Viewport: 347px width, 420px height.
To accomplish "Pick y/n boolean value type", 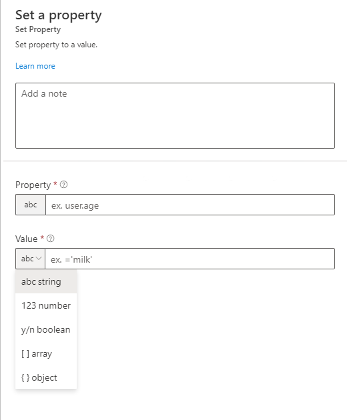I will pyautogui.click(x=46, y=329).
